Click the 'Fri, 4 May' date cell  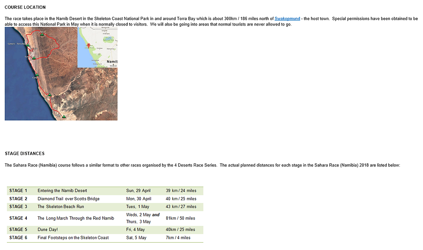[x=136, y=229]
